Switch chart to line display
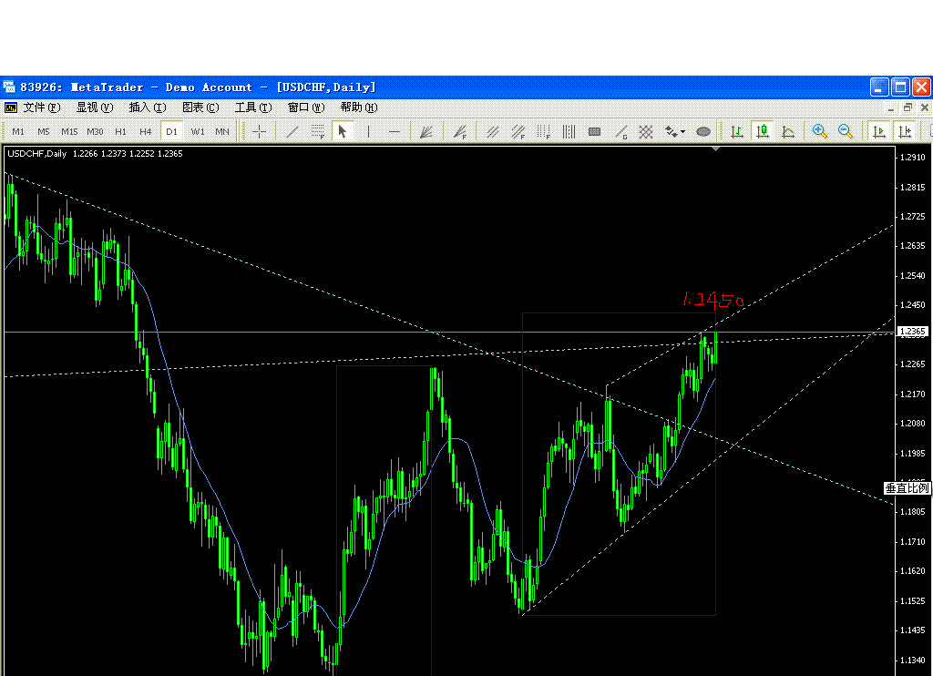This screenshot has width=933, height=676. [789, 131]
